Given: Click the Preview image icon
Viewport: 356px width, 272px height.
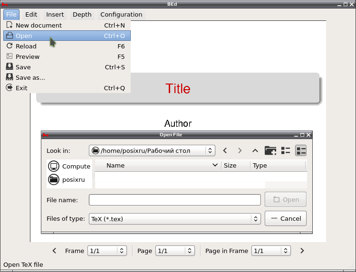Looking at the screenshot, I should (10, 56).
